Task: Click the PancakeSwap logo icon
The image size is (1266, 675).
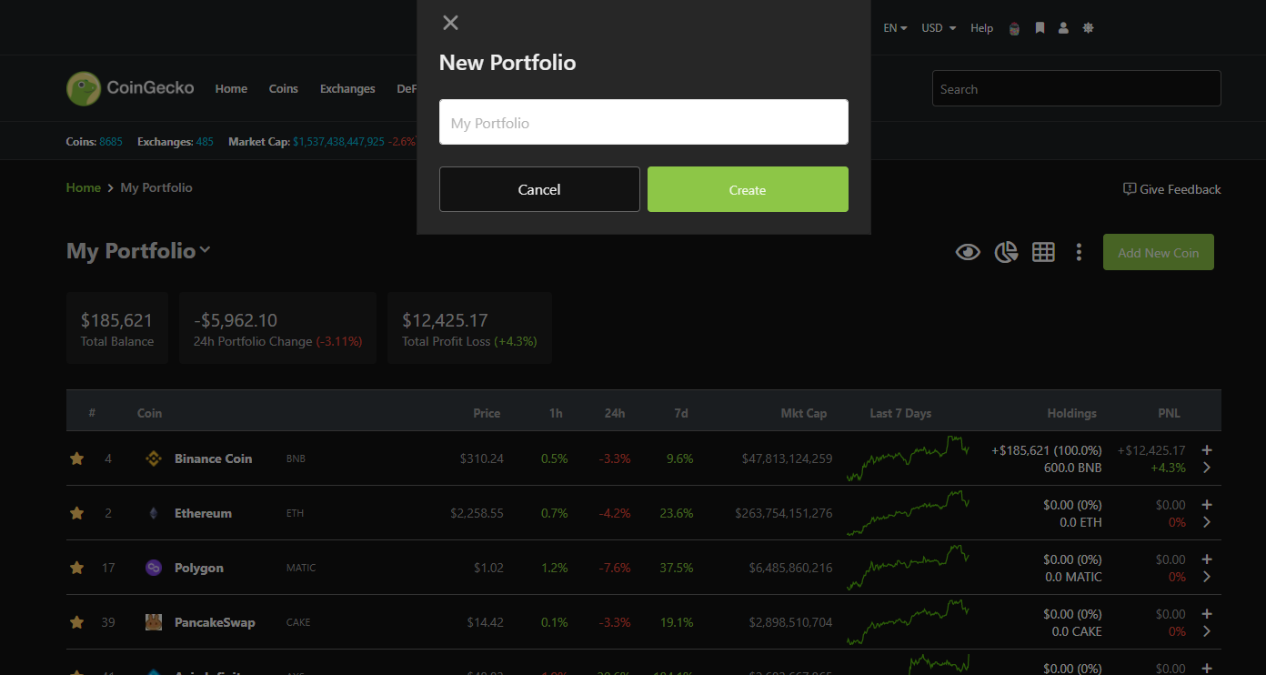Action: point(154,622)
